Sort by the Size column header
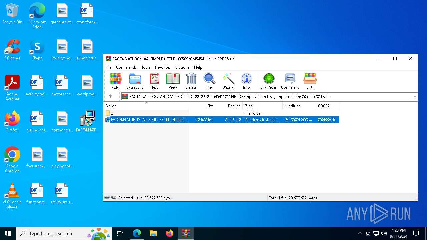The image size is (427, 240). pyautogui.click(x=202, y=106)
